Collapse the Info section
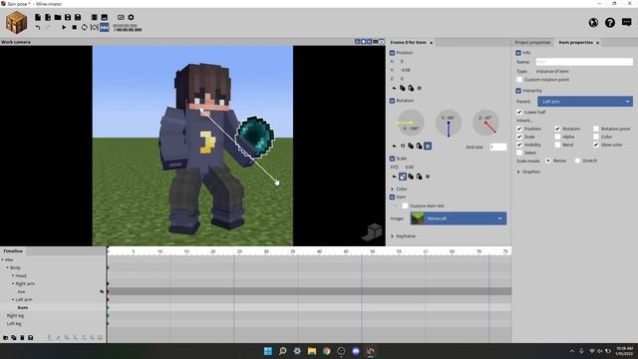The height and width of the screenshot is (359, 638). coord(518,53)
